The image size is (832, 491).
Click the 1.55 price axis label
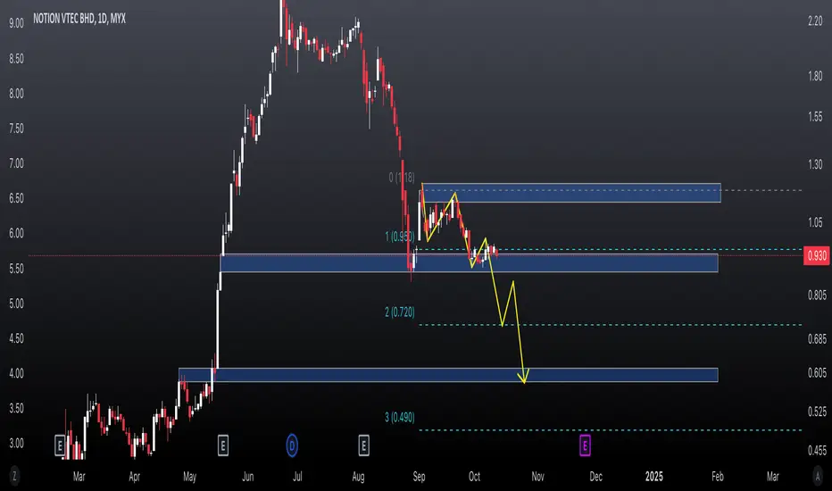click(x=815, y=117)
